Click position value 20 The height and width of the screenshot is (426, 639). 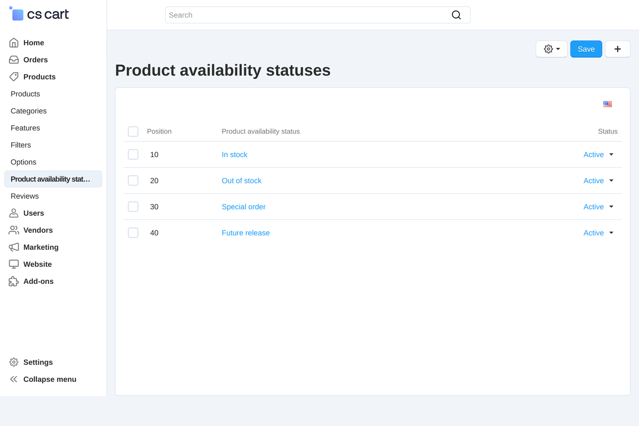pyautogui.click(x=154, y=181)
